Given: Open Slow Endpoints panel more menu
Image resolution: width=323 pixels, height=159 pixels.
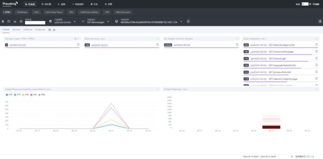Looking at the screenshot, I should 317,39.
